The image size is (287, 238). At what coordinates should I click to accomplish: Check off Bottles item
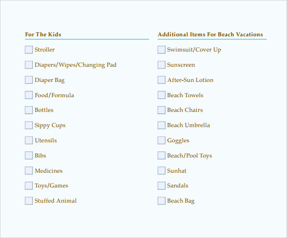pyautogui.click(x=29, y=110)
